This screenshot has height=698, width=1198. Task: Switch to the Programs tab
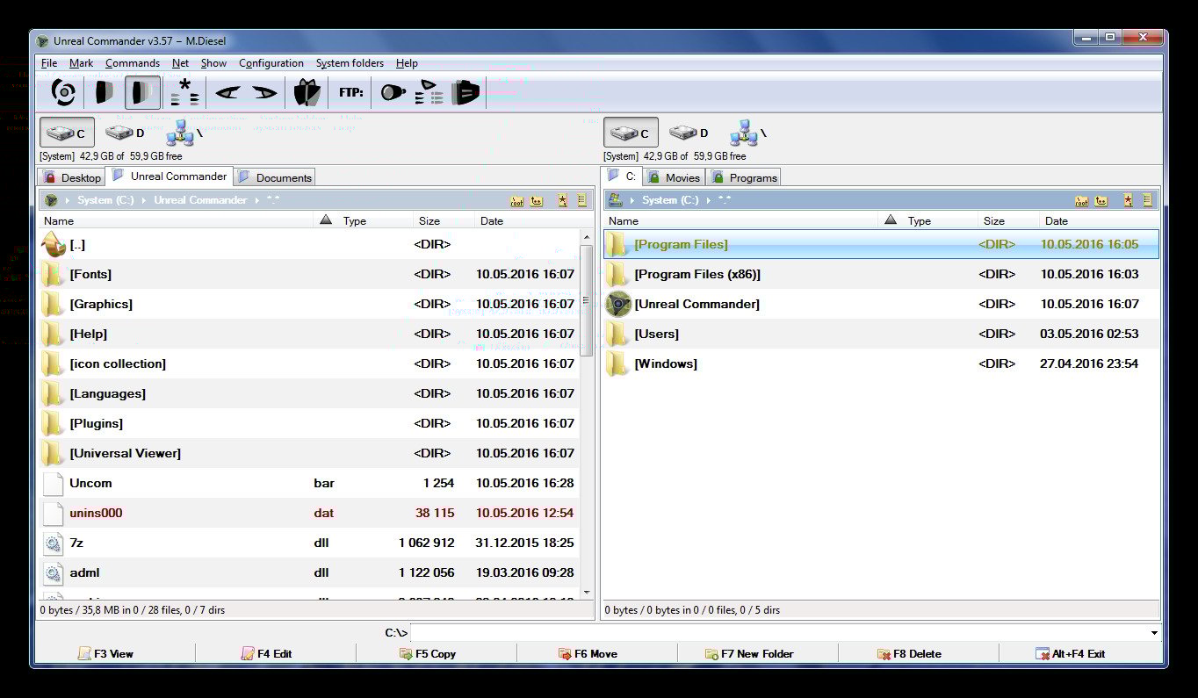[x=744, y=177]
